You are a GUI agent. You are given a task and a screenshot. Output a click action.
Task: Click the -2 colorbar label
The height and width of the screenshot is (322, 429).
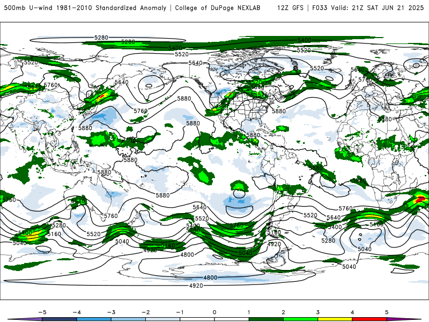[145, 312]
